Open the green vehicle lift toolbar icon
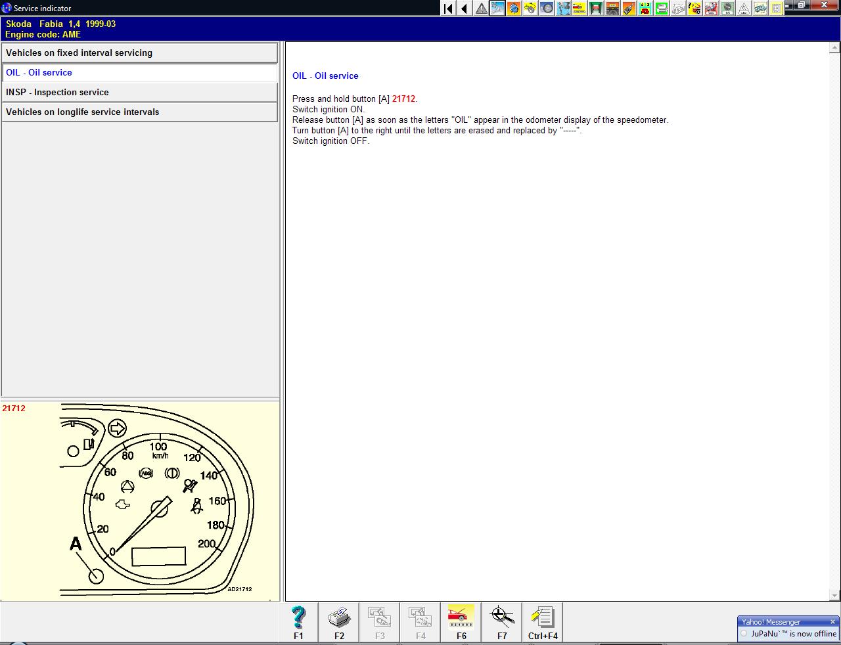The width and height of the screenshot is (841, 645). [596, 9]
